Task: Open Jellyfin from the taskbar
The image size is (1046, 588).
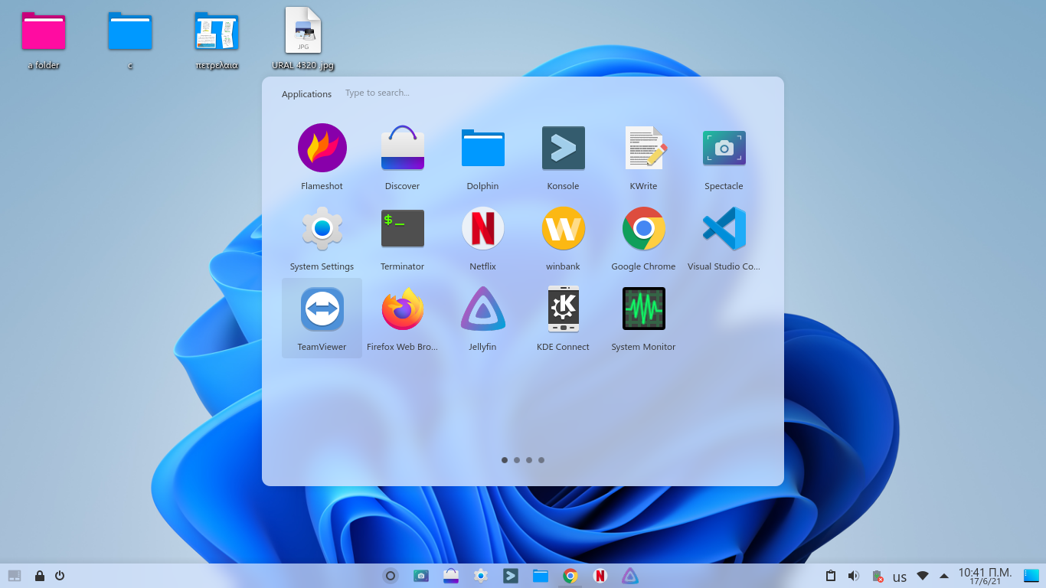Action: [x=630, y=576]
